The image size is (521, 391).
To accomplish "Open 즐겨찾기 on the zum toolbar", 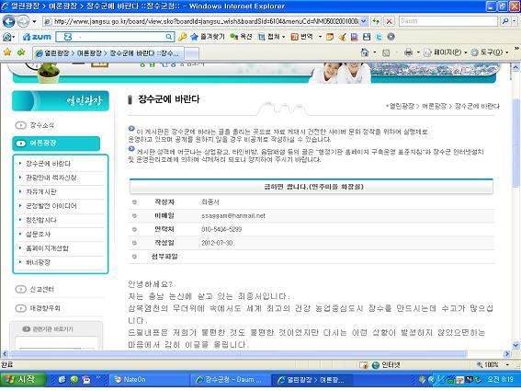I will pos(208,37).
